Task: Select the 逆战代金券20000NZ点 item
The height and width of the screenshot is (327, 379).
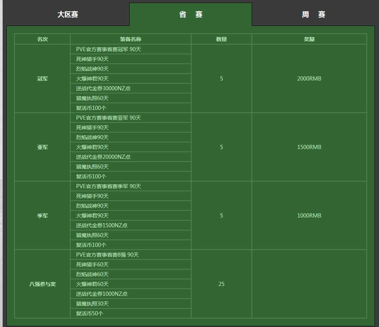Action: 103,157
